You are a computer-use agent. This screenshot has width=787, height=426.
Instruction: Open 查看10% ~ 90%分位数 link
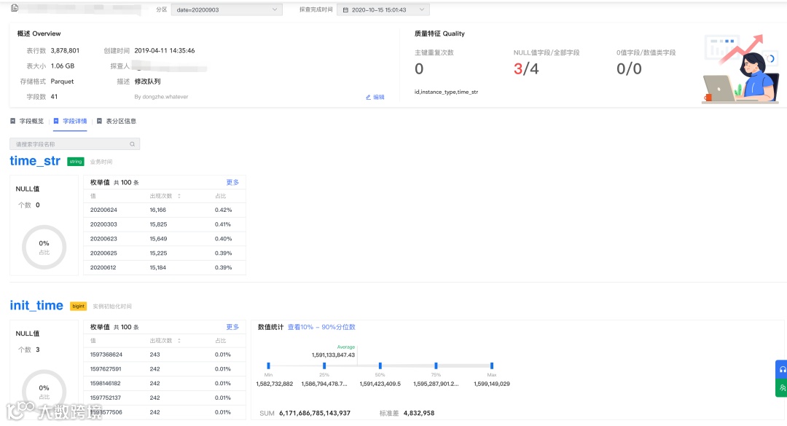(x=321, y=327)
